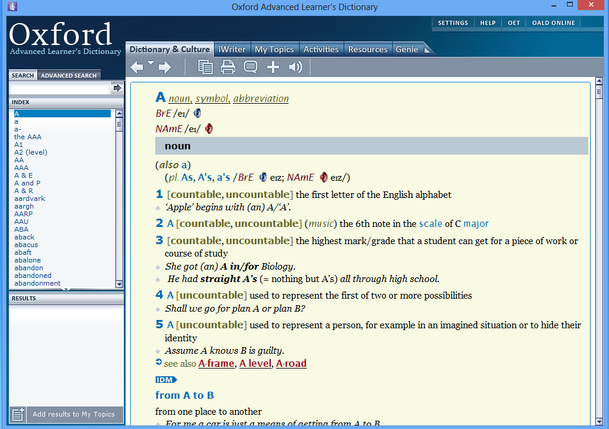Click the scale link in definition 2
This screenshot has height=429, width=609.
(x=431, y=224)
